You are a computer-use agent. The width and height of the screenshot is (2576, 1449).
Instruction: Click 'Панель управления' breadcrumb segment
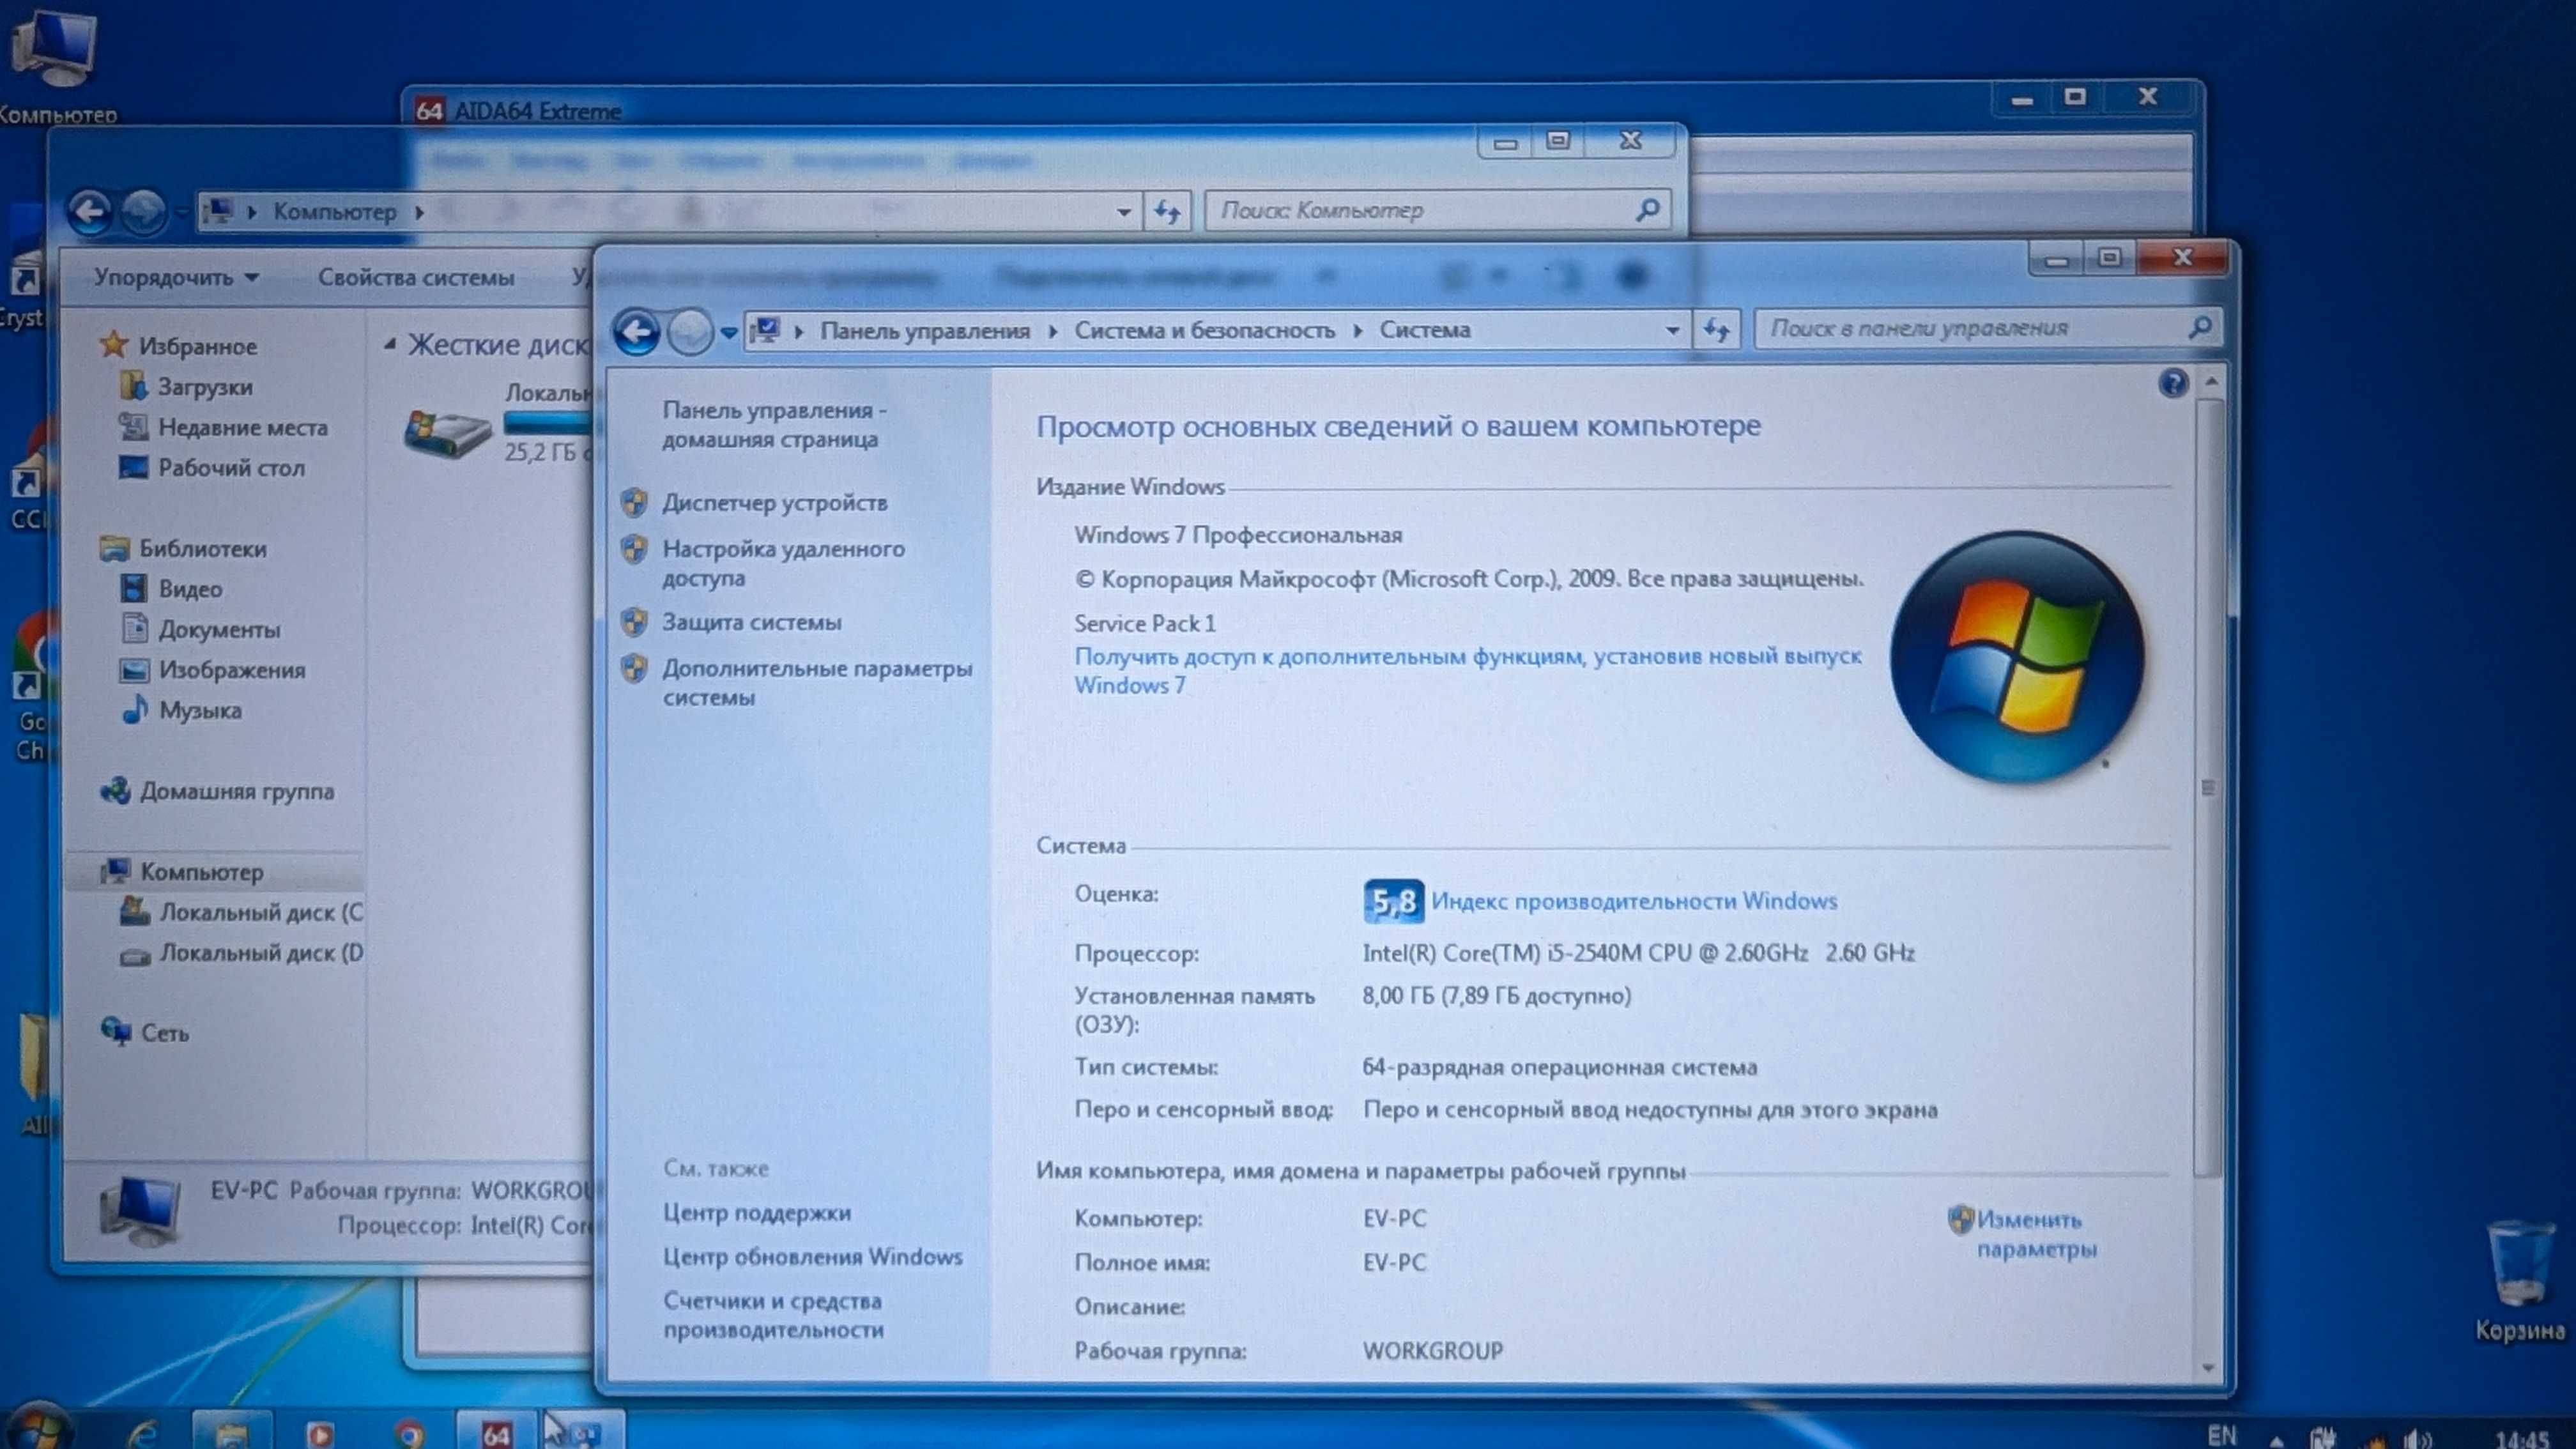pos(925,331)
